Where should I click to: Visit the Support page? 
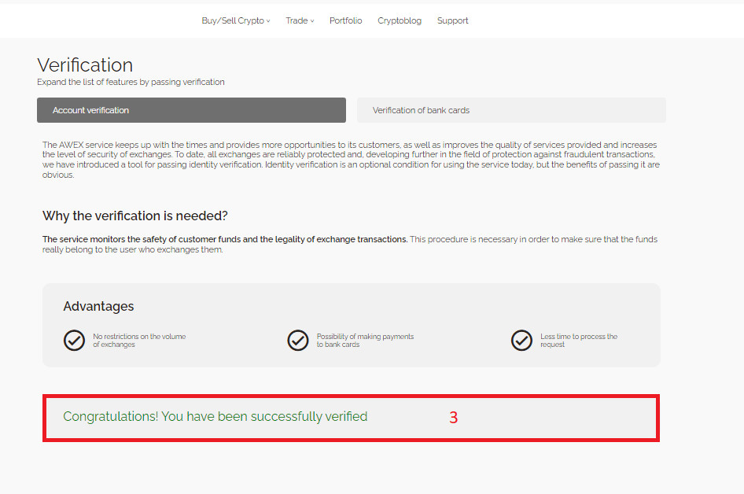(452, 20)
